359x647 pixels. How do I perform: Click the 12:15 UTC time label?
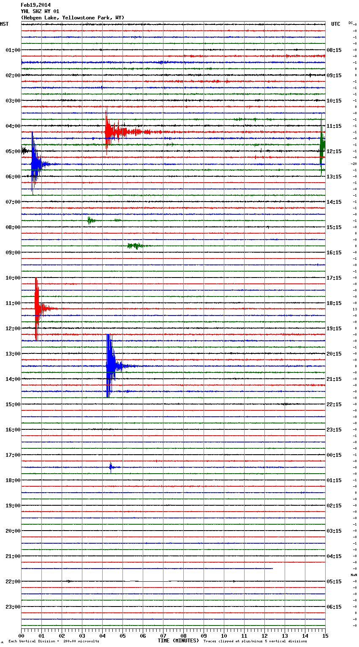point(334,151)
